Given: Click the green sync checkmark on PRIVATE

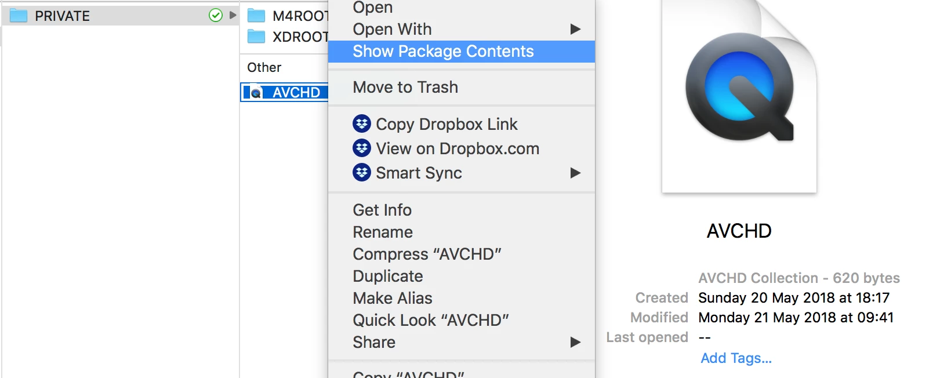Looking at the screenshot, I should click(x=216, y=16).
